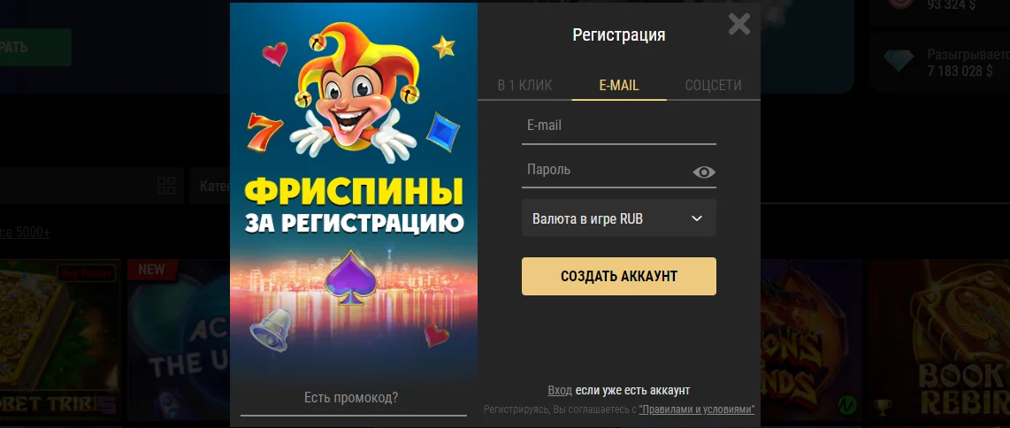Expand the Валюта в игре RUB dropdown
Screen dimensions: 1010x428
[619, 218]
